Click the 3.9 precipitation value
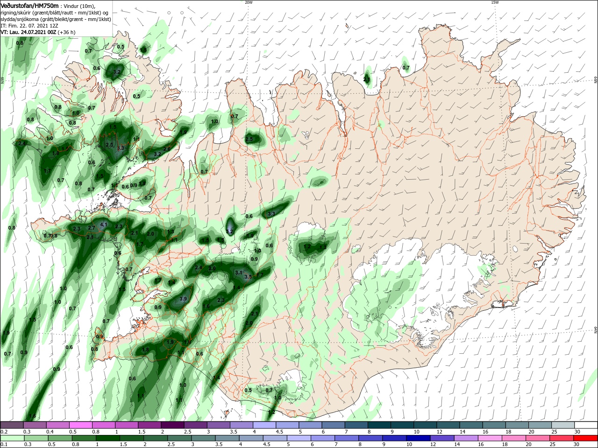This screenshot has height=448, width=598. tap(184, 299)
